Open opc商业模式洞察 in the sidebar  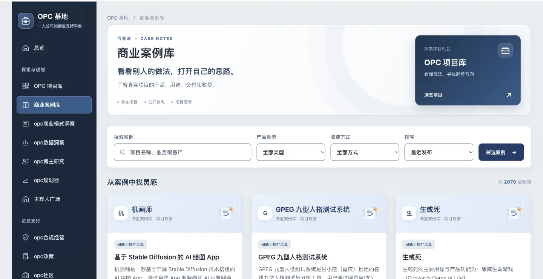click(54, 124)
